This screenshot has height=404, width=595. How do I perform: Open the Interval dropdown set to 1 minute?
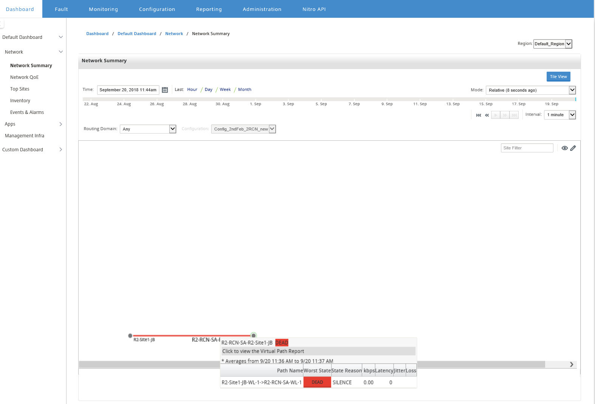pyautogui.click(x=560, y=115)
